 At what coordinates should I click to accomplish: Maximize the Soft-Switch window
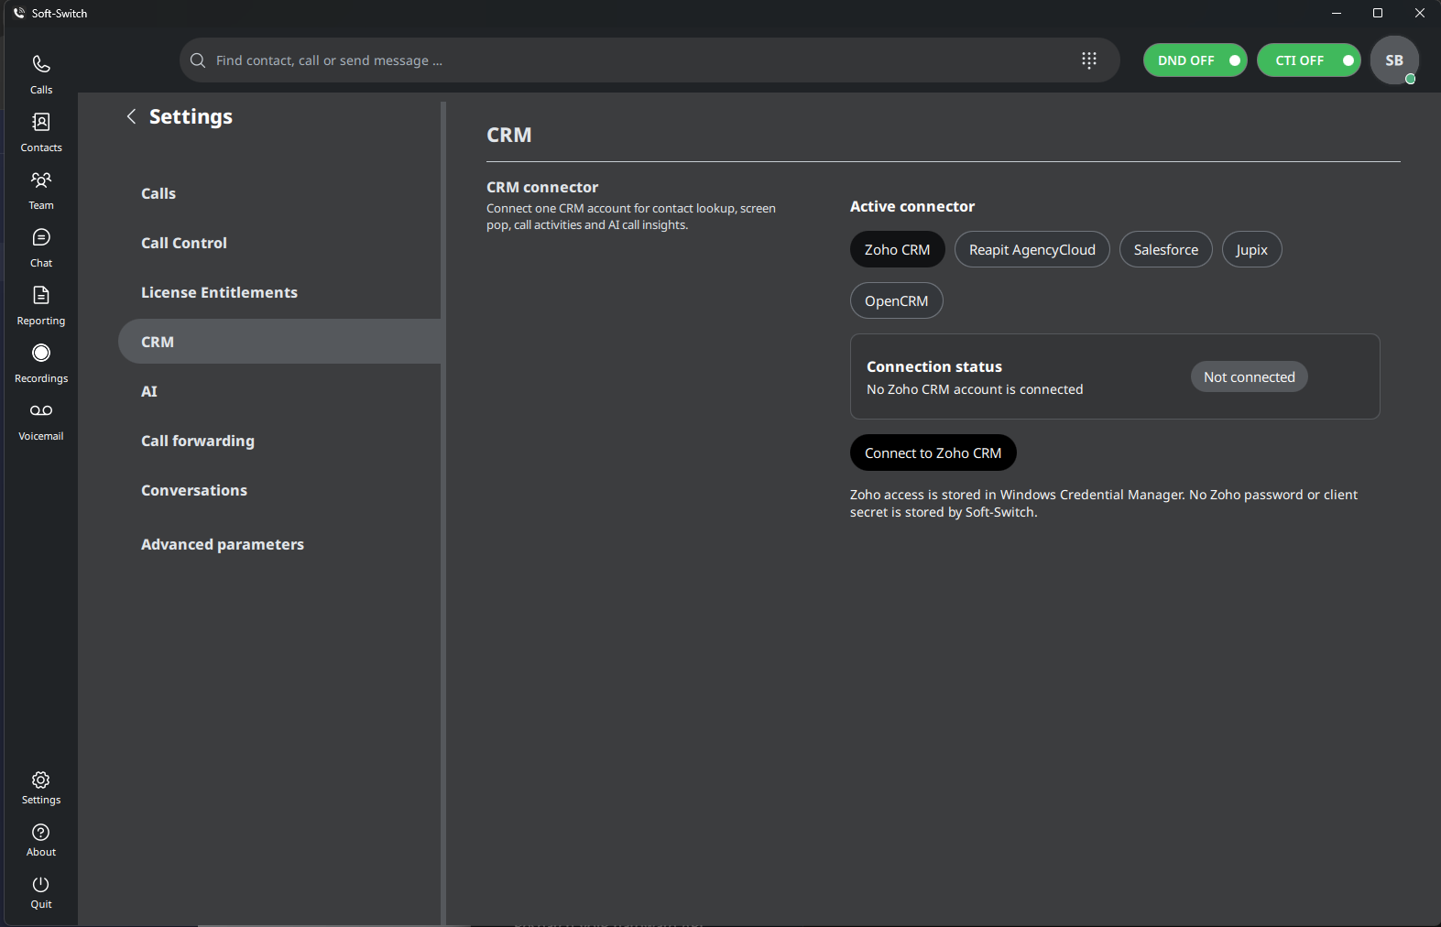click(x=1378, y=13)
